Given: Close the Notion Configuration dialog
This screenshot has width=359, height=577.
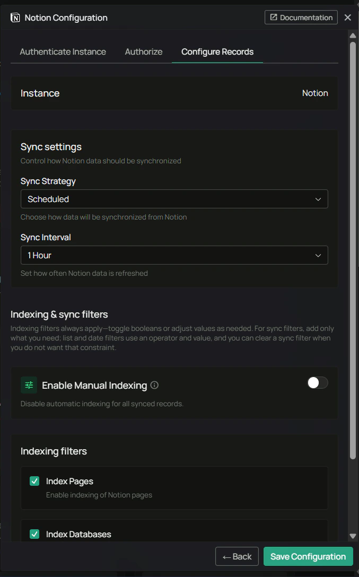Looking at the screenshot, I should [x=347, y=18].
